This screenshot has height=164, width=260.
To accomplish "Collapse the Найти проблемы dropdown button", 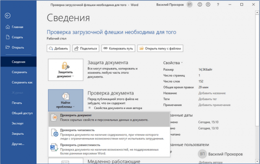I will click(66, 100).
